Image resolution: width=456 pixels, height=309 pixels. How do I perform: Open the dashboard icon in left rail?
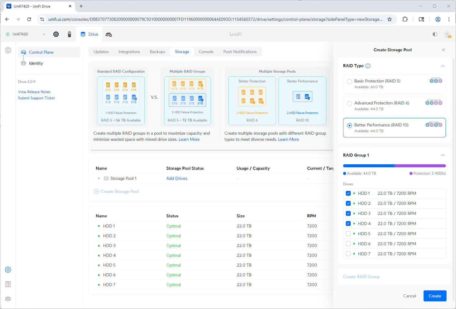[x=8, y=50]
